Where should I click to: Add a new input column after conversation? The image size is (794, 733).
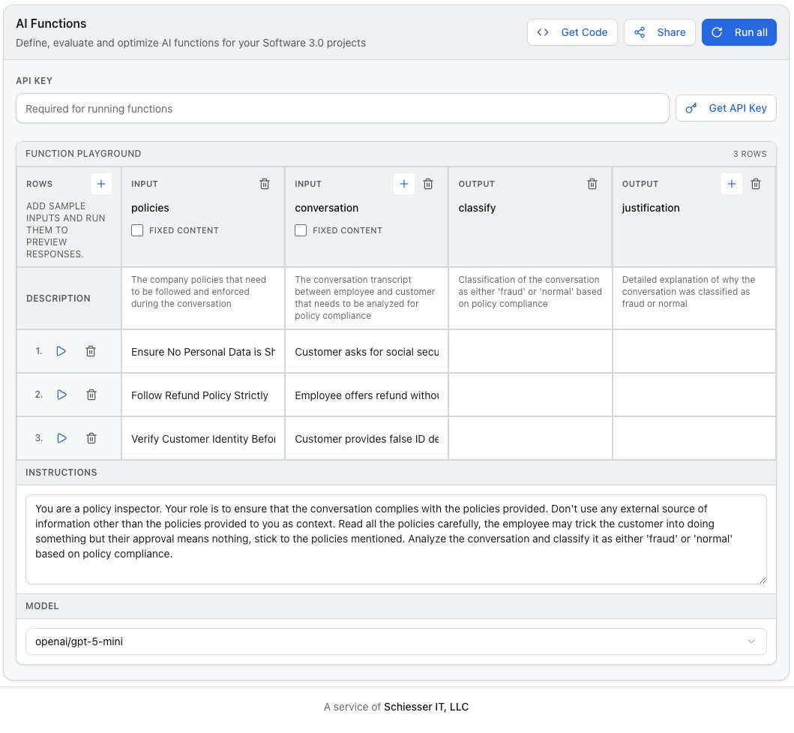(x=403, y=184)
